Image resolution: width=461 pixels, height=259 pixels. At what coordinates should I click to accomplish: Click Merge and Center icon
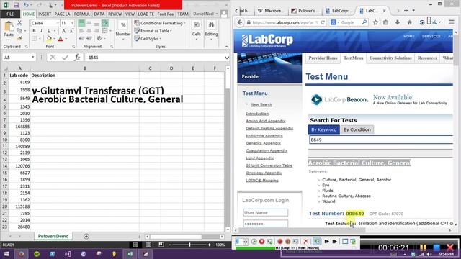pyautogui.click(x=104, y=31)
